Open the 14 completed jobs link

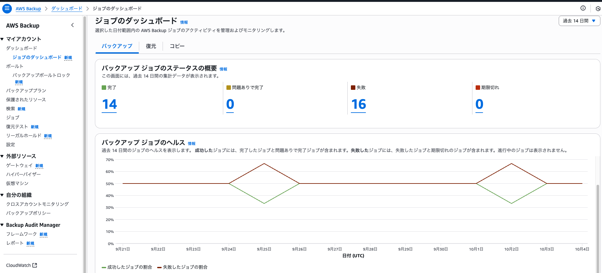109,104
